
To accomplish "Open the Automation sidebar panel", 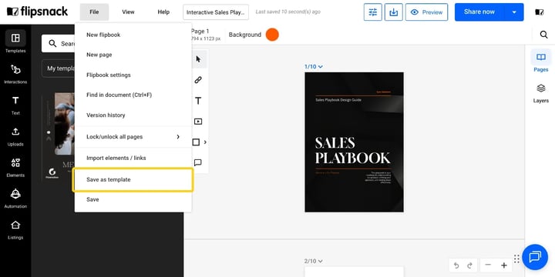I will click(x=15, y=199).
